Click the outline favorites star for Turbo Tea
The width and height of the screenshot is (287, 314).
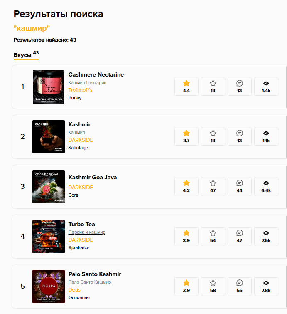click(213, 233)
